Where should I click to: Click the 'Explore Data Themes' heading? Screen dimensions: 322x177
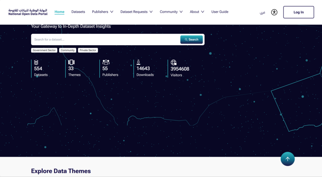click(x=61, y=171)
